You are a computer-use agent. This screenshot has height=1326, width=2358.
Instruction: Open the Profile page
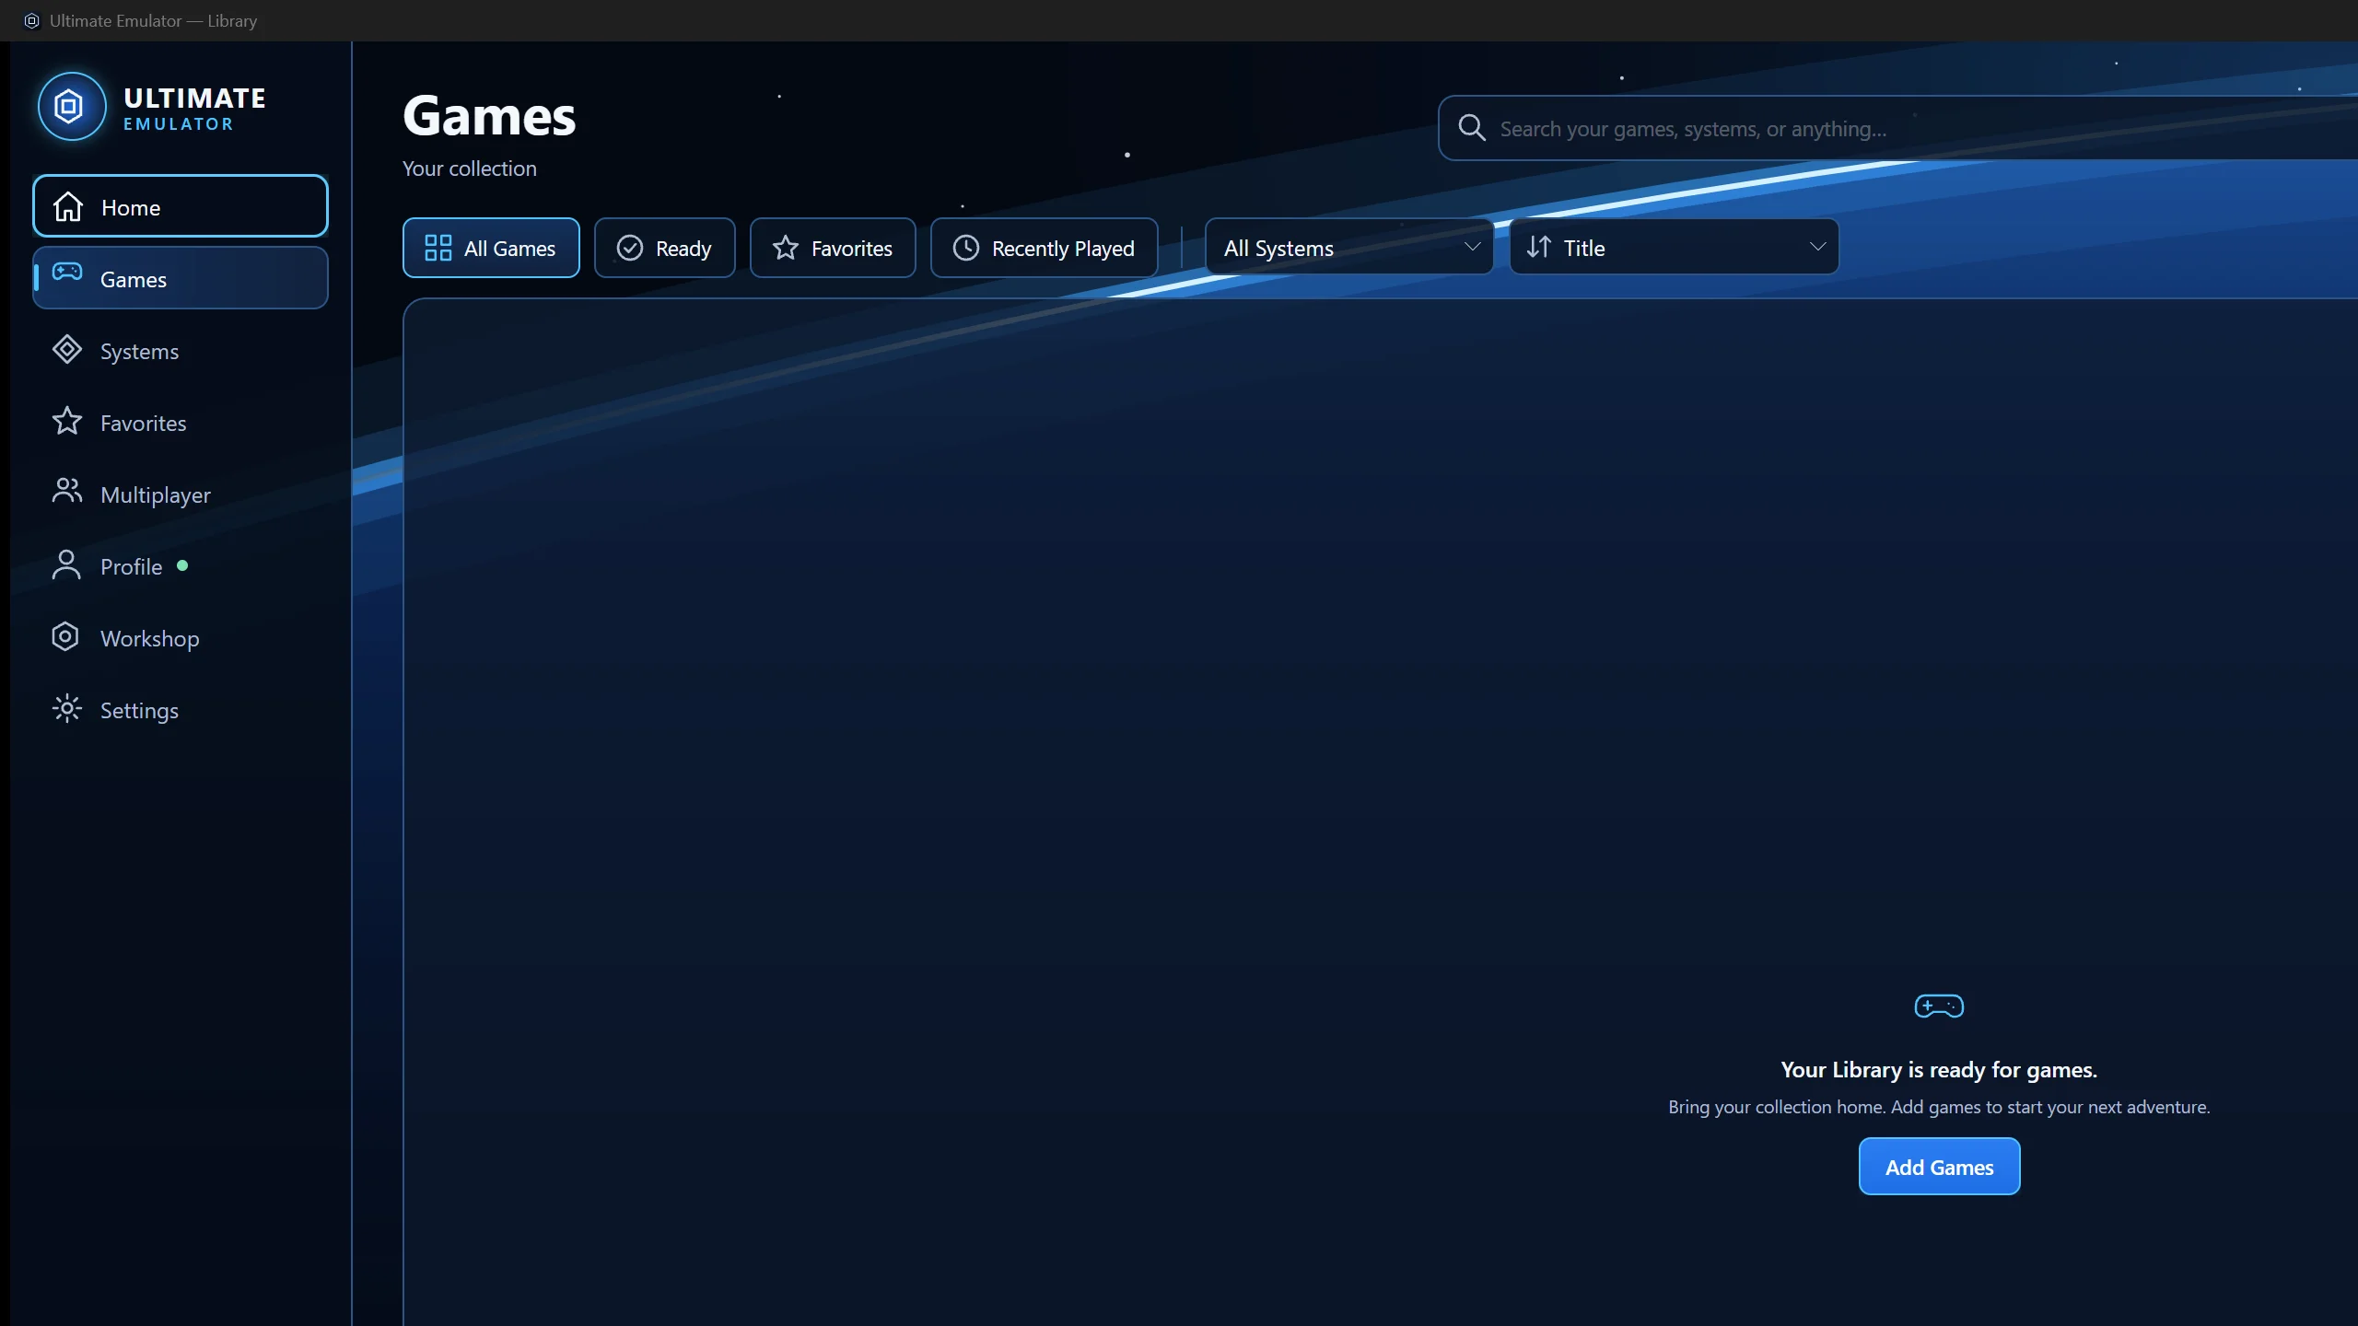point(181,566)
